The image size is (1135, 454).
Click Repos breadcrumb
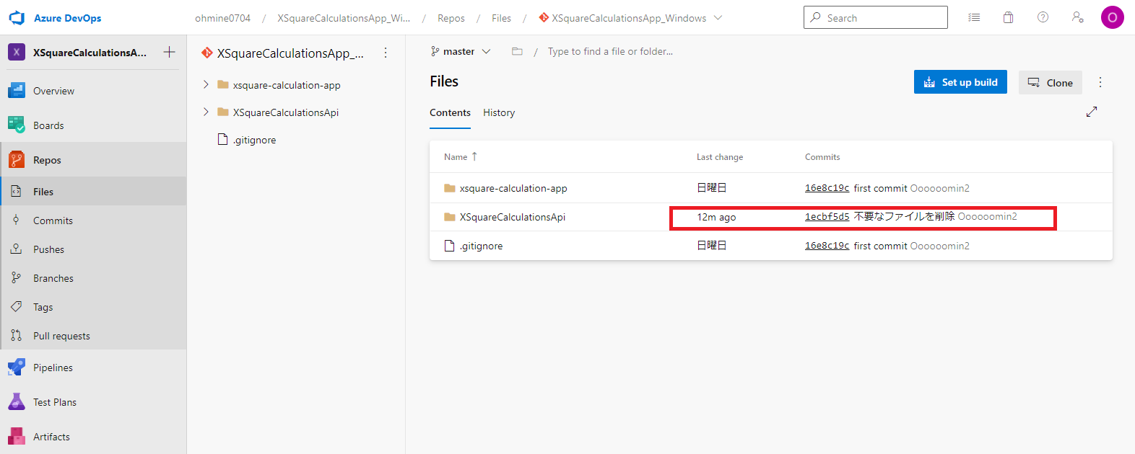point(451,18)
